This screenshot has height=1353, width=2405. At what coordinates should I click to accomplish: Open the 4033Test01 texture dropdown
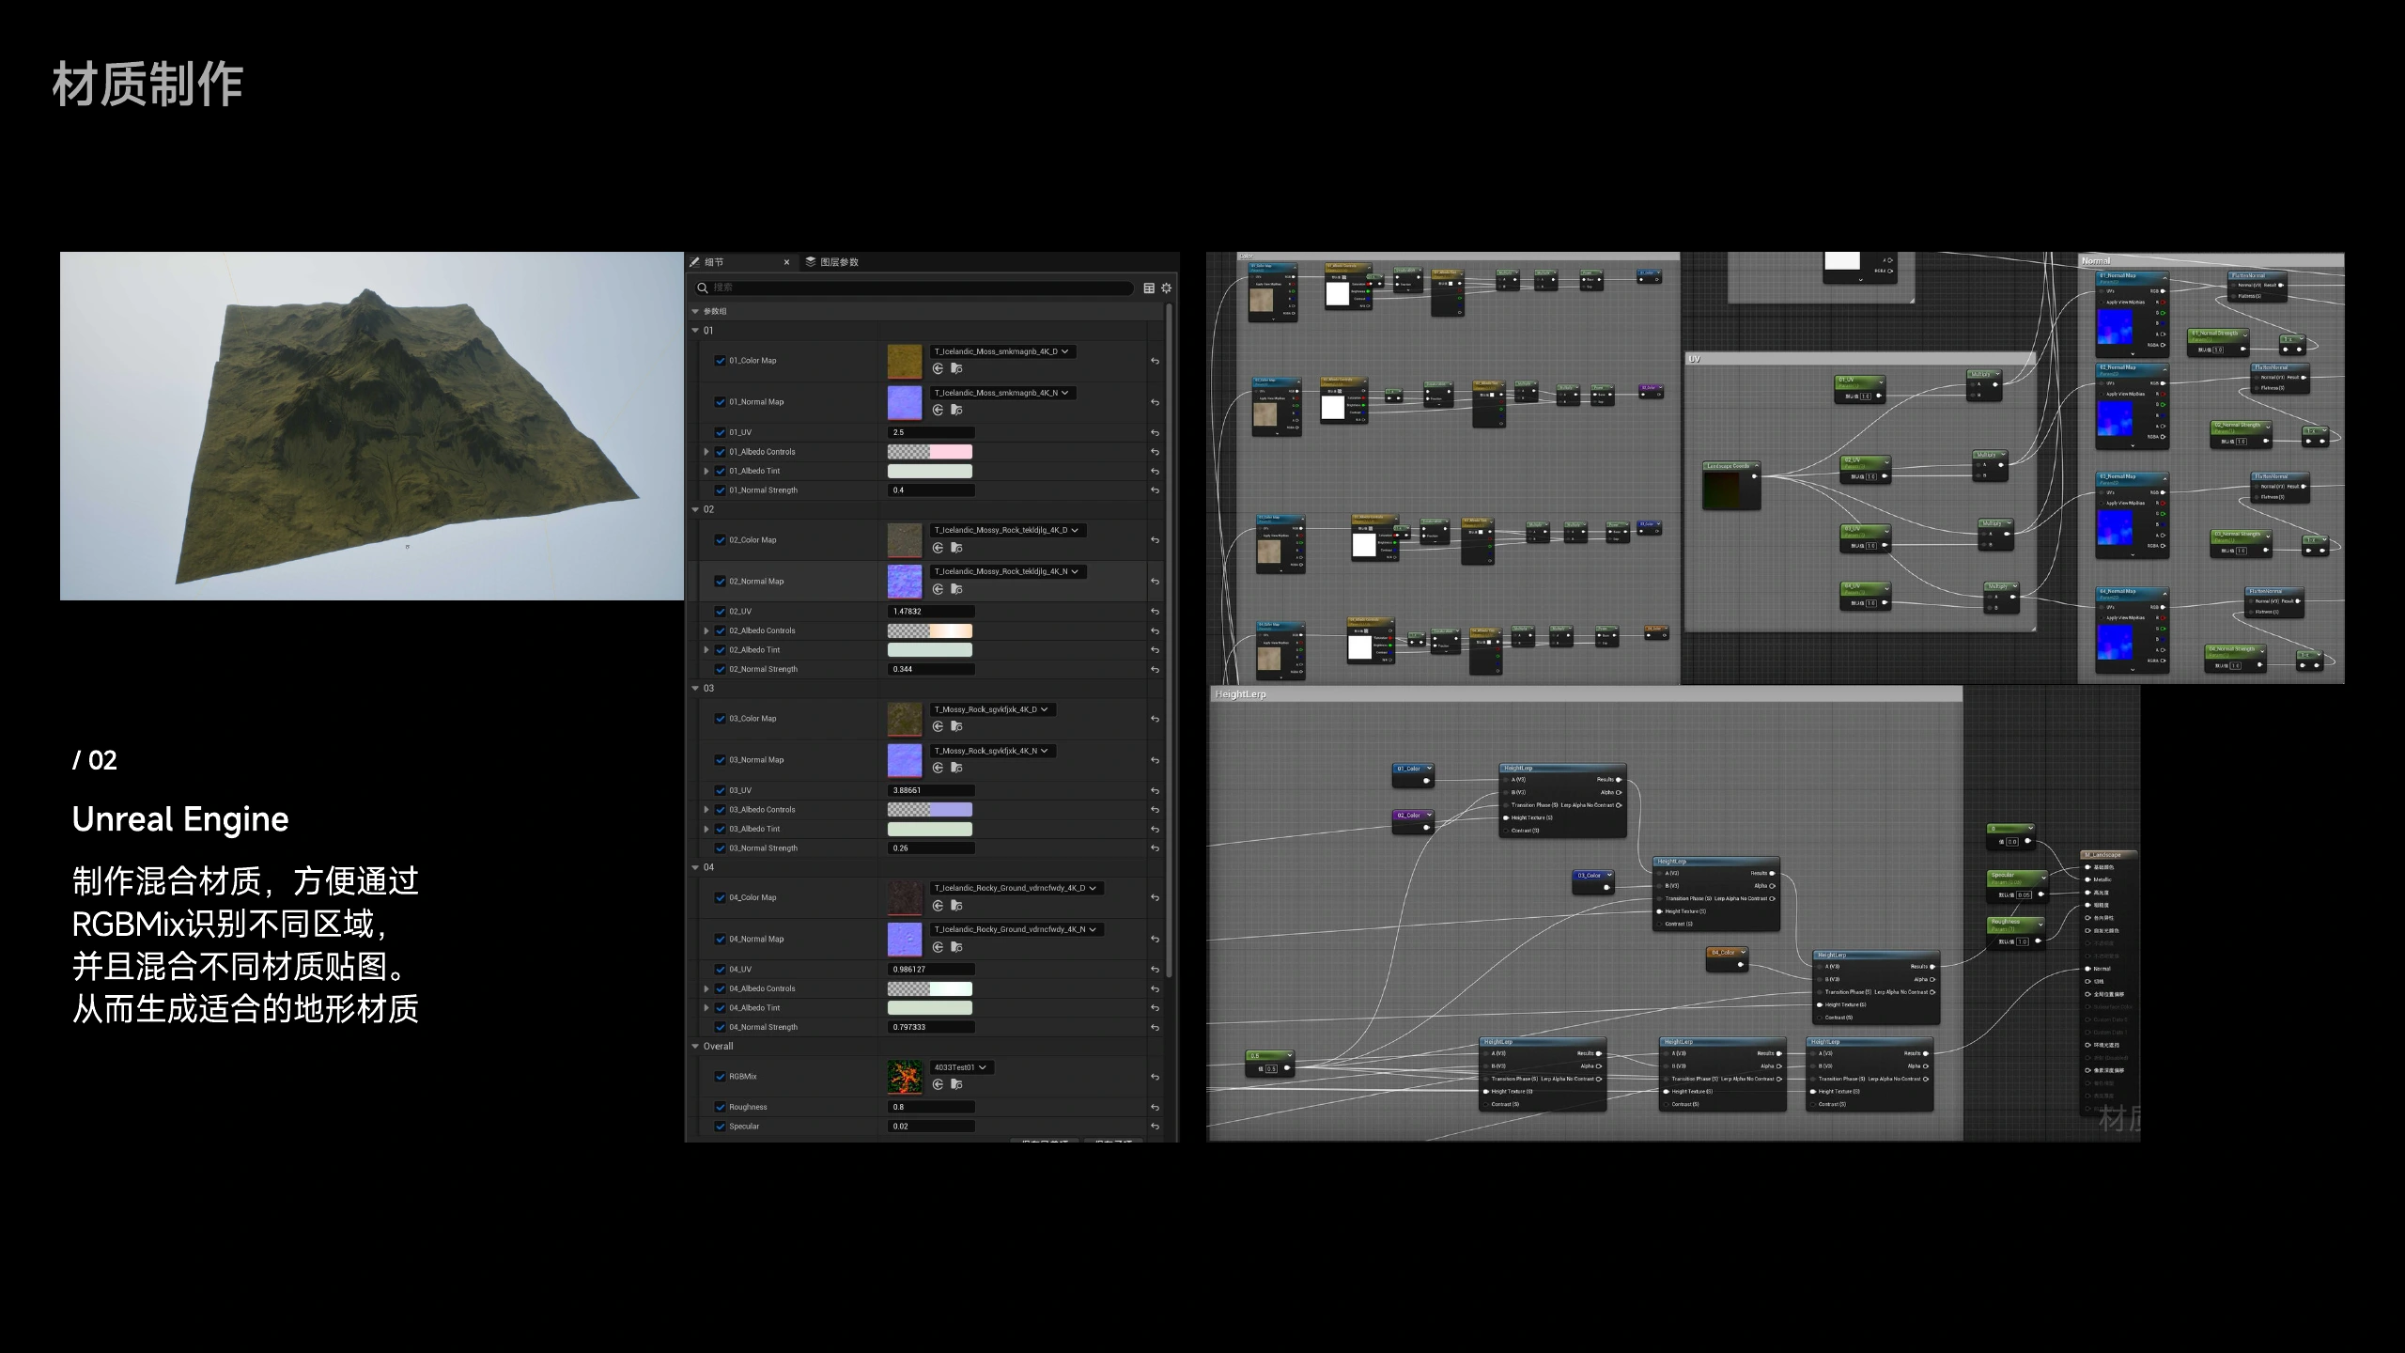tap(961, 1067)
